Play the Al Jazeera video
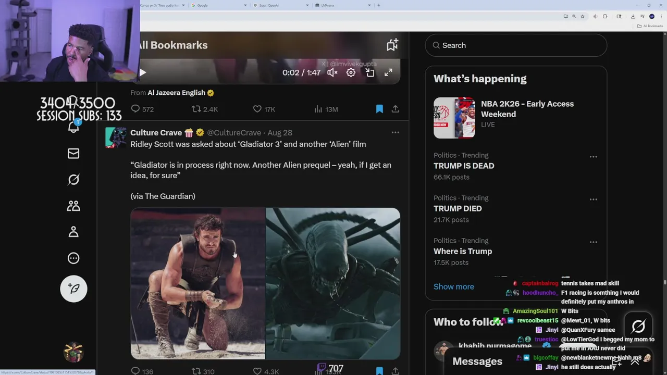Viewport: 667px width, 375px height. pos(142,72)
